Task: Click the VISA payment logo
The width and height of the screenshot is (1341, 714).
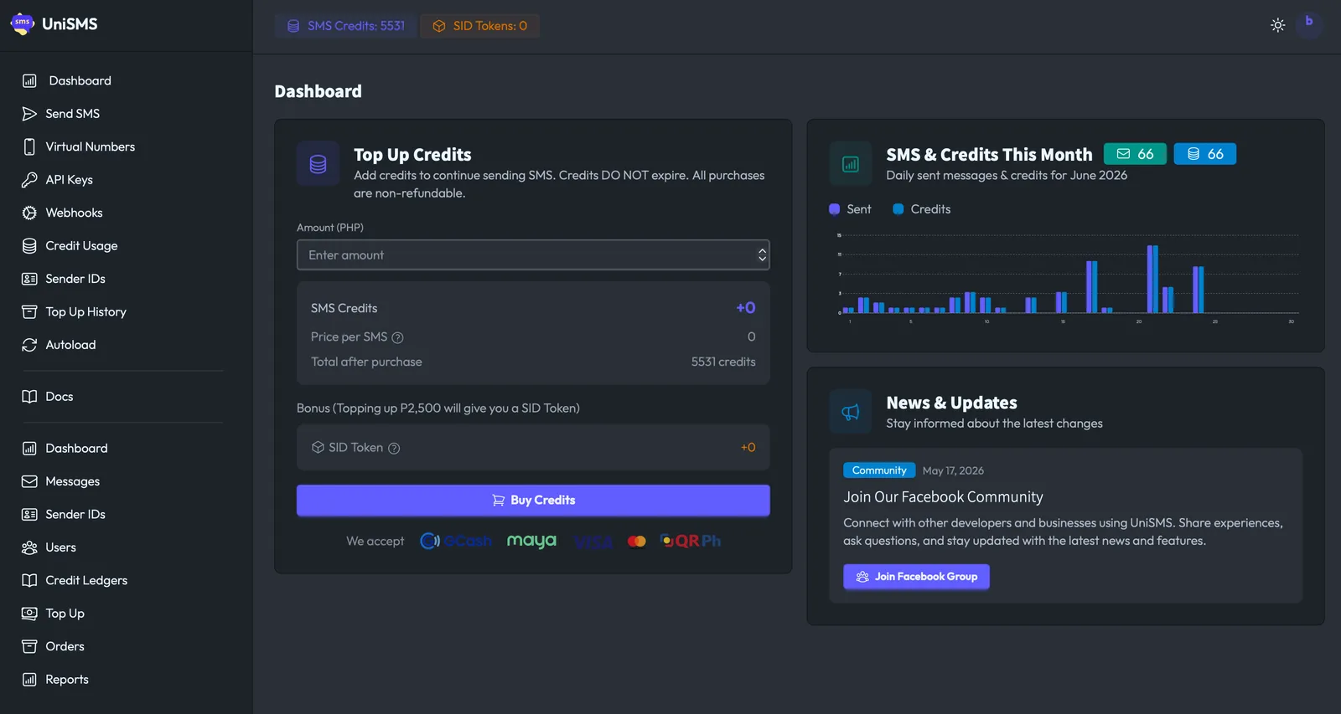Action: point(593,542)
